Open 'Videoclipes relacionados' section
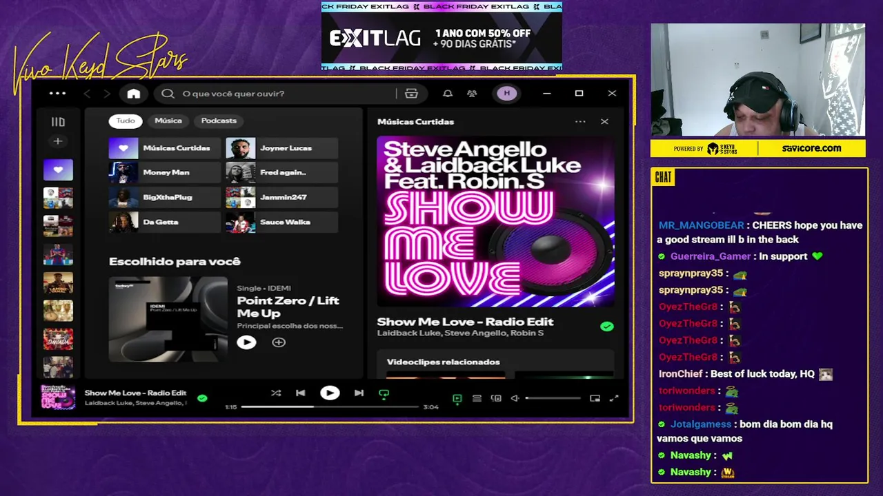The width and height of the screenshot is (883, 496). click(443, 362)
